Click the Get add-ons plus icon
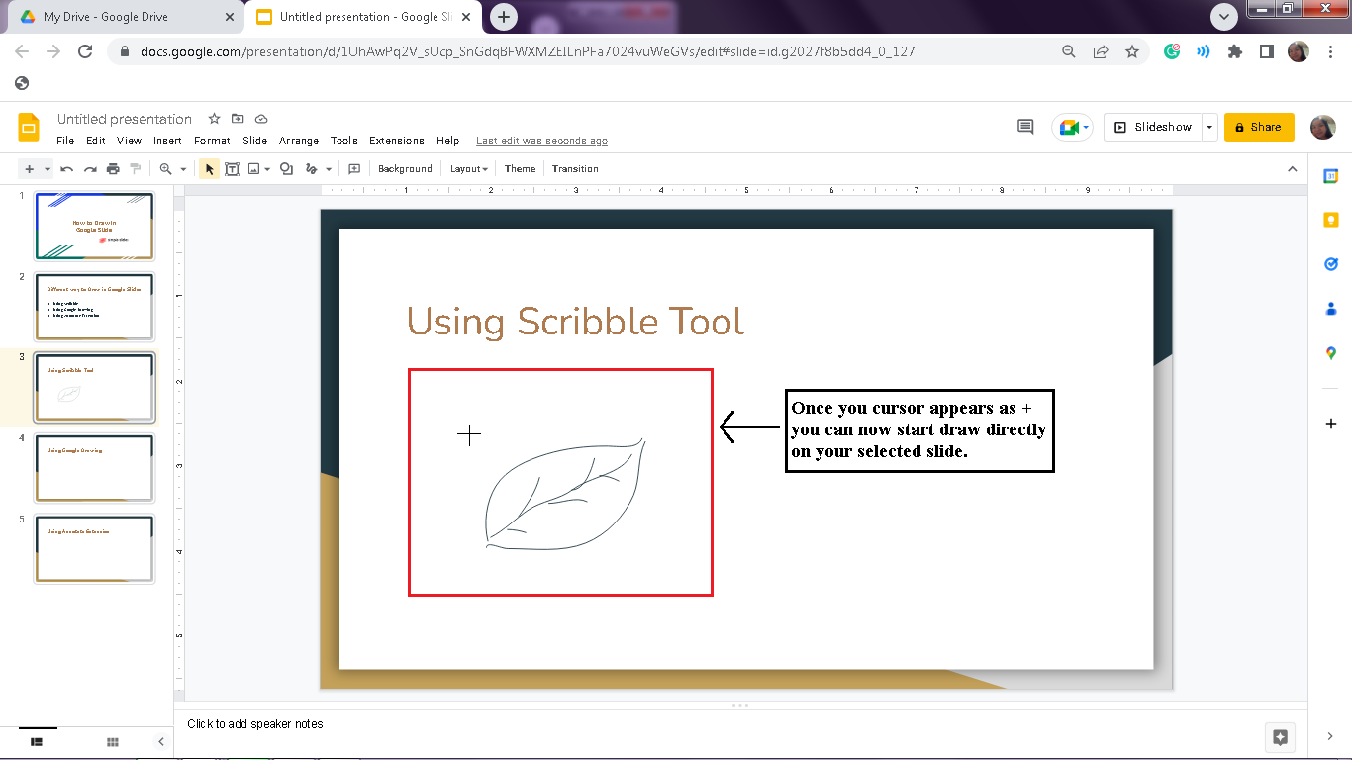 (x=1331, y=424)
